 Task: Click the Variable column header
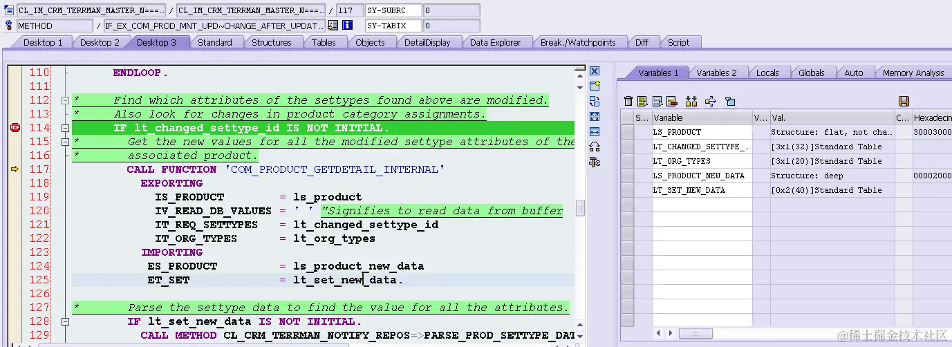point(701,118)
